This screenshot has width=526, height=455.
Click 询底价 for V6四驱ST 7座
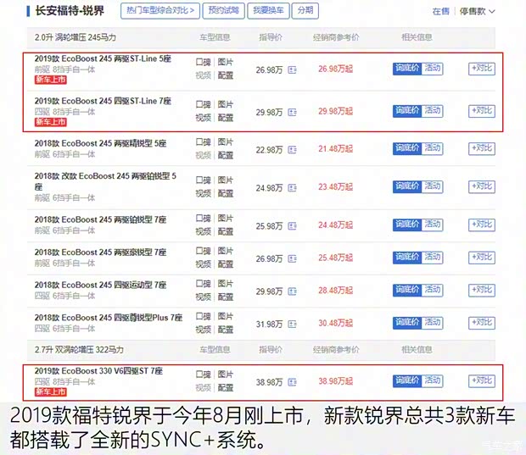(407, 380)
